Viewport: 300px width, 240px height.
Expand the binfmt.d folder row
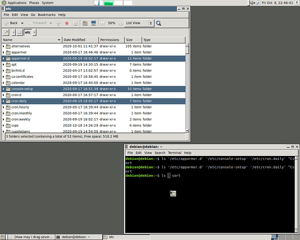pyautogui.click(x=3, y=71)
